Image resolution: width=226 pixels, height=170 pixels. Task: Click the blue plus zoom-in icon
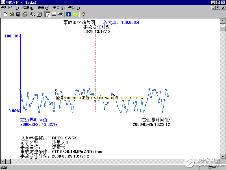68,14
